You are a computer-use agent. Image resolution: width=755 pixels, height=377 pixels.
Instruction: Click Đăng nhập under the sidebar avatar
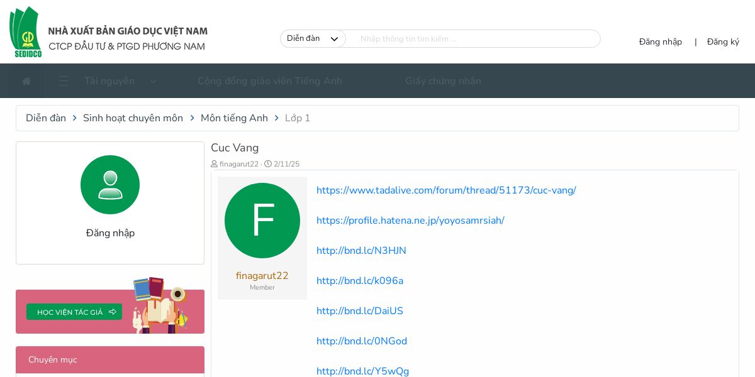pyautogui.click(x=110, y=233)
